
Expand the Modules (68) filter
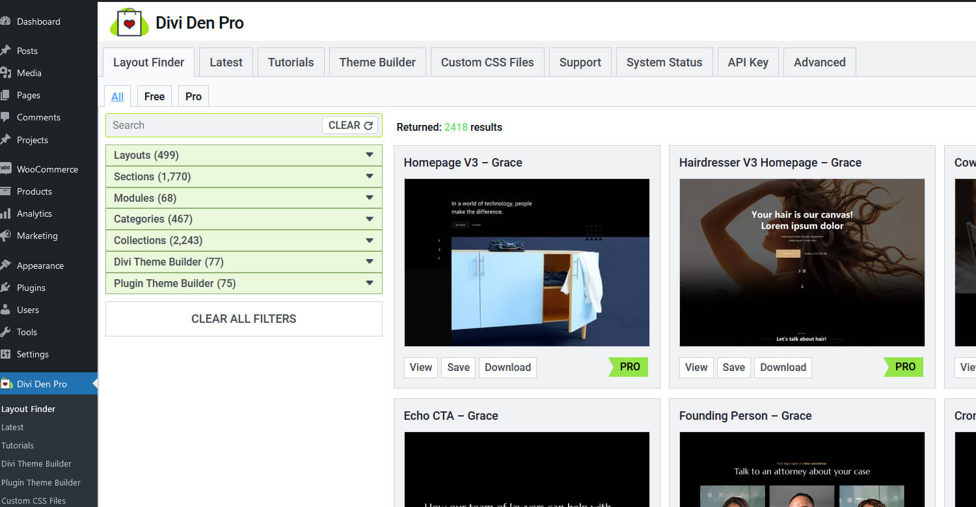click(243, 198)
